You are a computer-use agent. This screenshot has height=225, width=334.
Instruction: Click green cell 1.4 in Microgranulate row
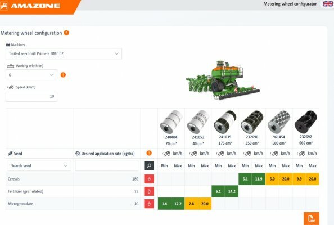tap(164, 204)
